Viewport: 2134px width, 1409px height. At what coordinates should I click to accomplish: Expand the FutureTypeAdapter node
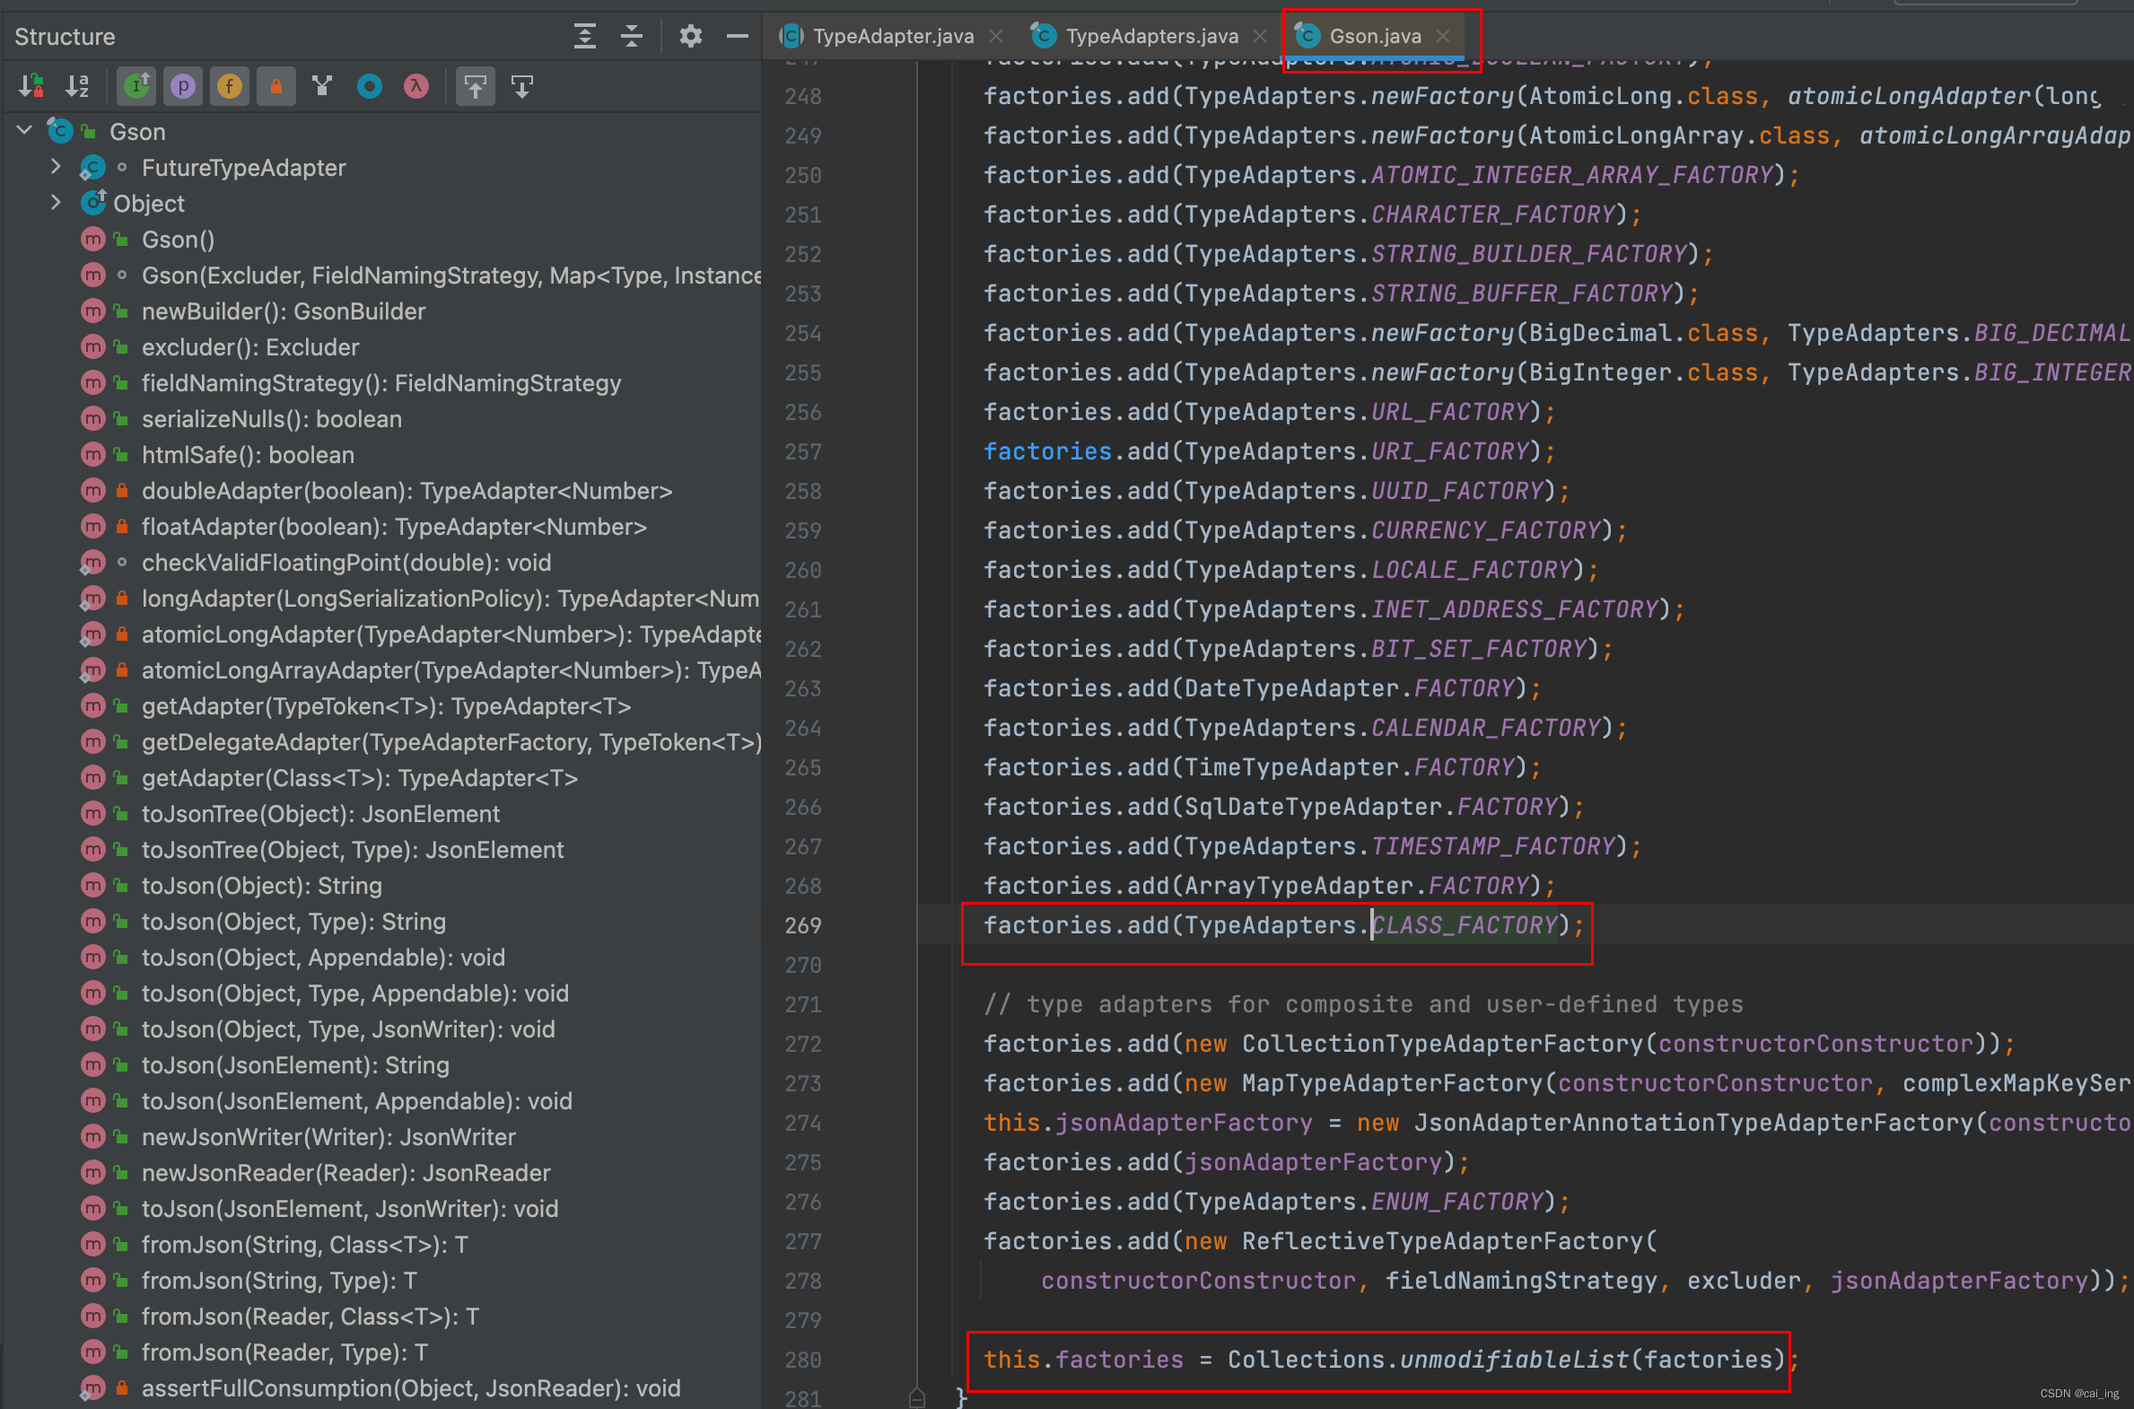[x=56, y=167]
